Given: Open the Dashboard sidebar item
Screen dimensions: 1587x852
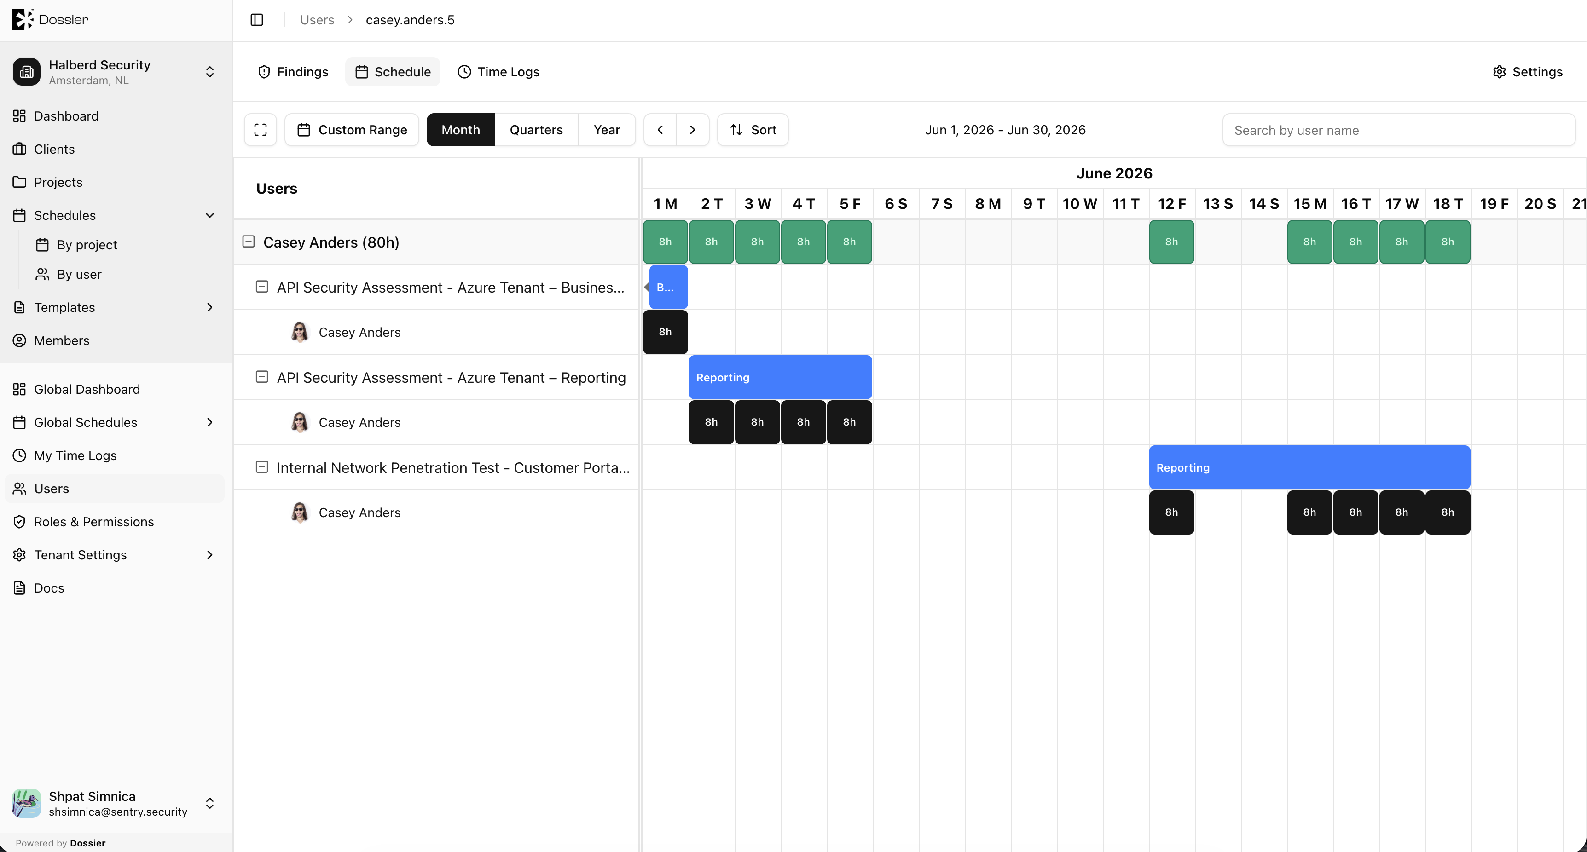Looking at the screenshot, I should pyautogui.click(x=116, y=116).
